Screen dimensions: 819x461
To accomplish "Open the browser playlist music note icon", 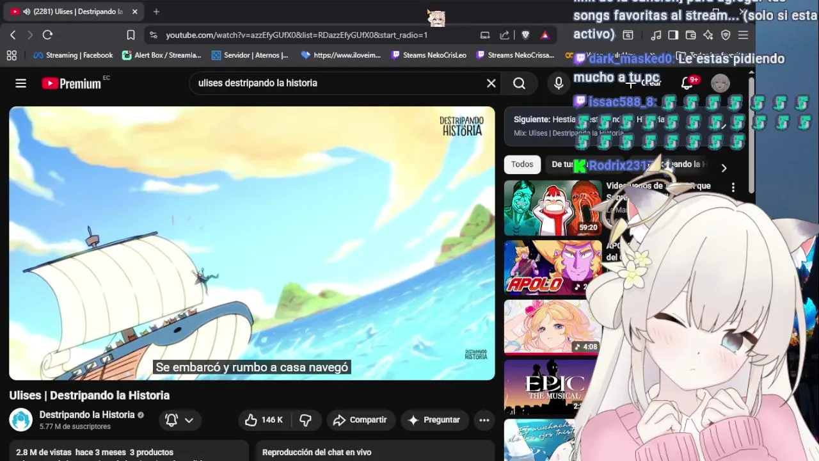I will pos(656,35).
